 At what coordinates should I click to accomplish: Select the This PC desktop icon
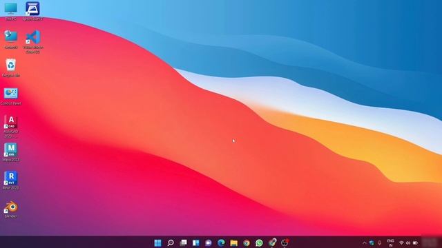tap(11, 11)
